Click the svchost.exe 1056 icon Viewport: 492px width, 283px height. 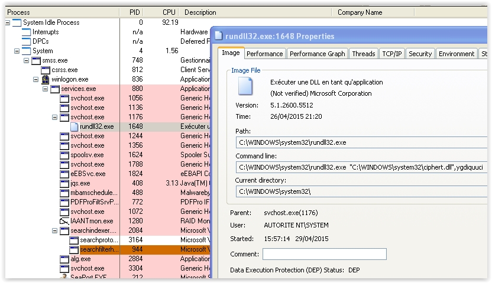64,99
